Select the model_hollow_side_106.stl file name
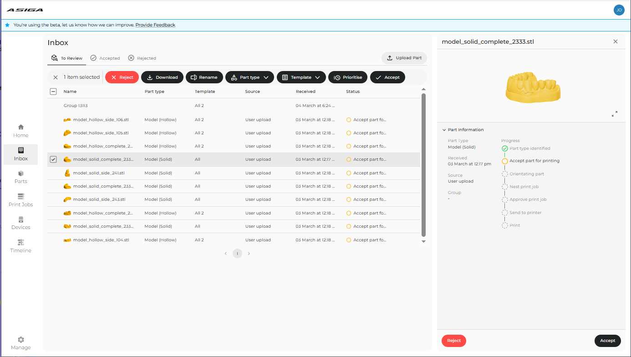Viewport: 631px width, 357px height. [x=101, y=120]
